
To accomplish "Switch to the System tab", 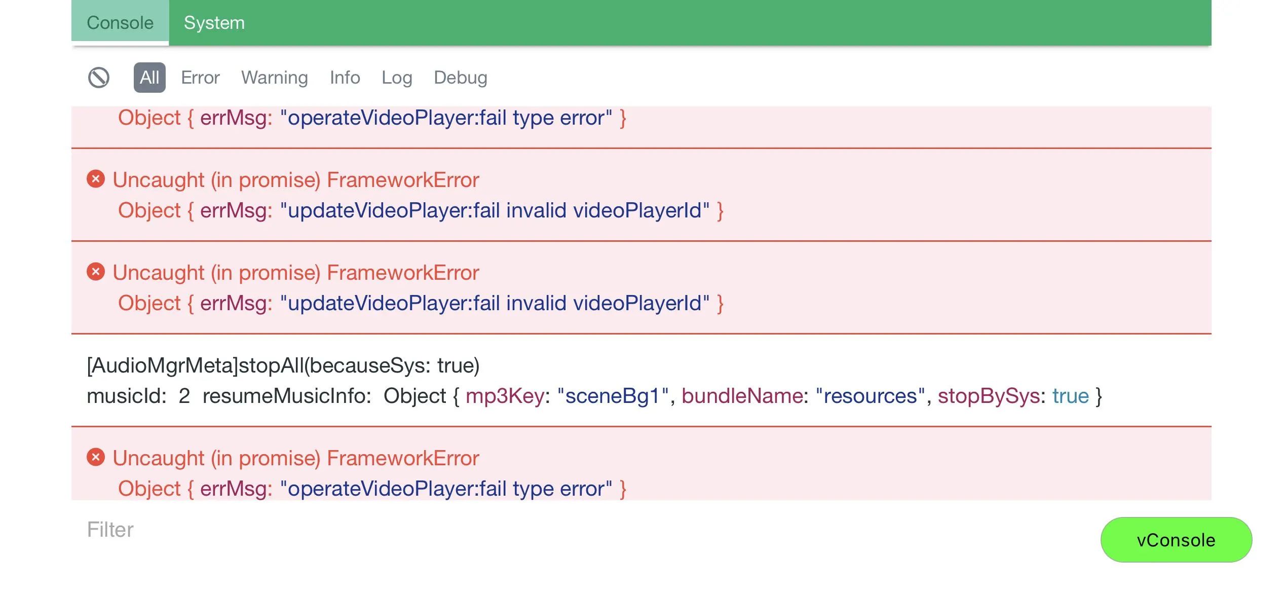I will click(x=214, y=23).
